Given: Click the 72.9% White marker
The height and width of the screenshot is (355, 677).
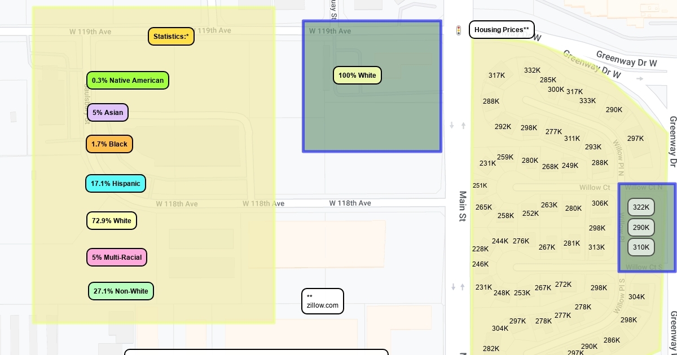Looking at the screenshot, I should [x=112, y=221].
